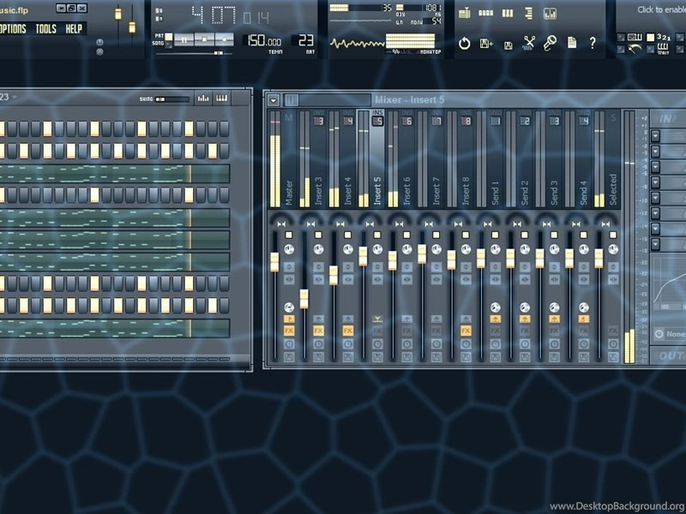686x514 pixels.
Task: Click the pause transport button
Action: pos(184,40)
